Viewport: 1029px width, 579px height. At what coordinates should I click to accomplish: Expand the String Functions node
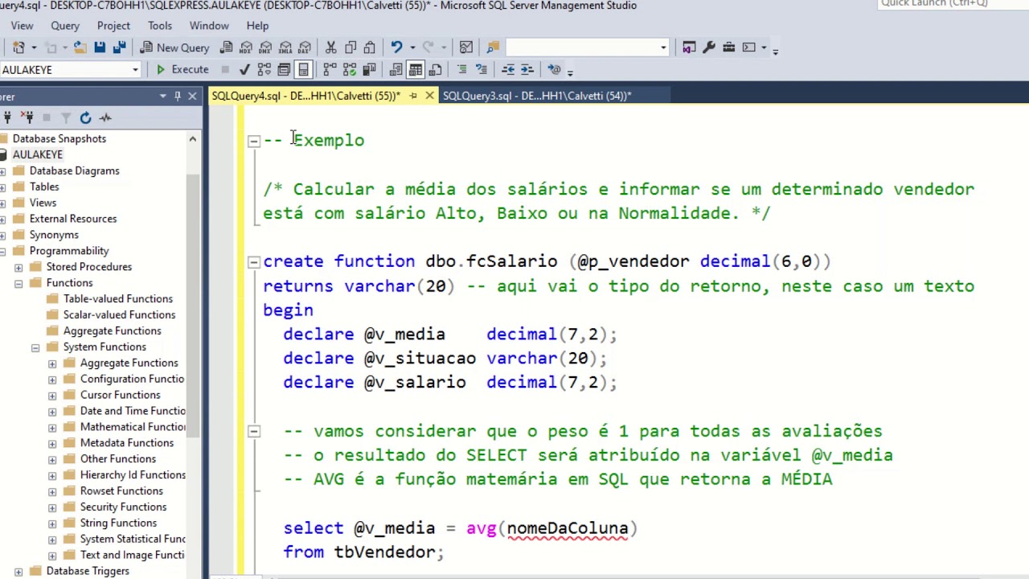[x=52, y=524]
